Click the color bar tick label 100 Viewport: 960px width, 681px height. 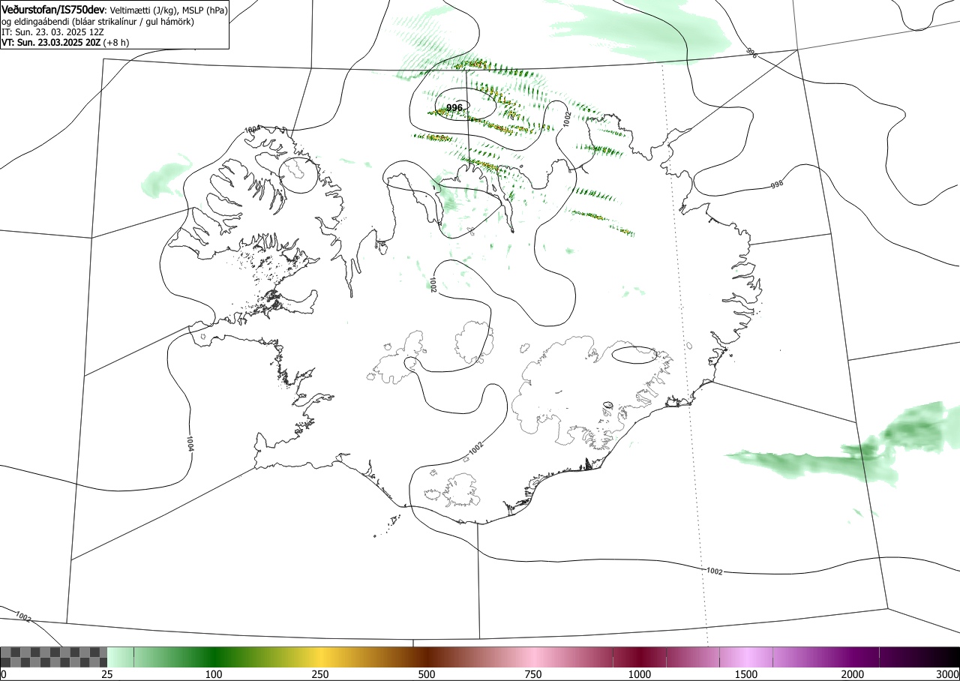pyautogui.click(x=214, y=674)
